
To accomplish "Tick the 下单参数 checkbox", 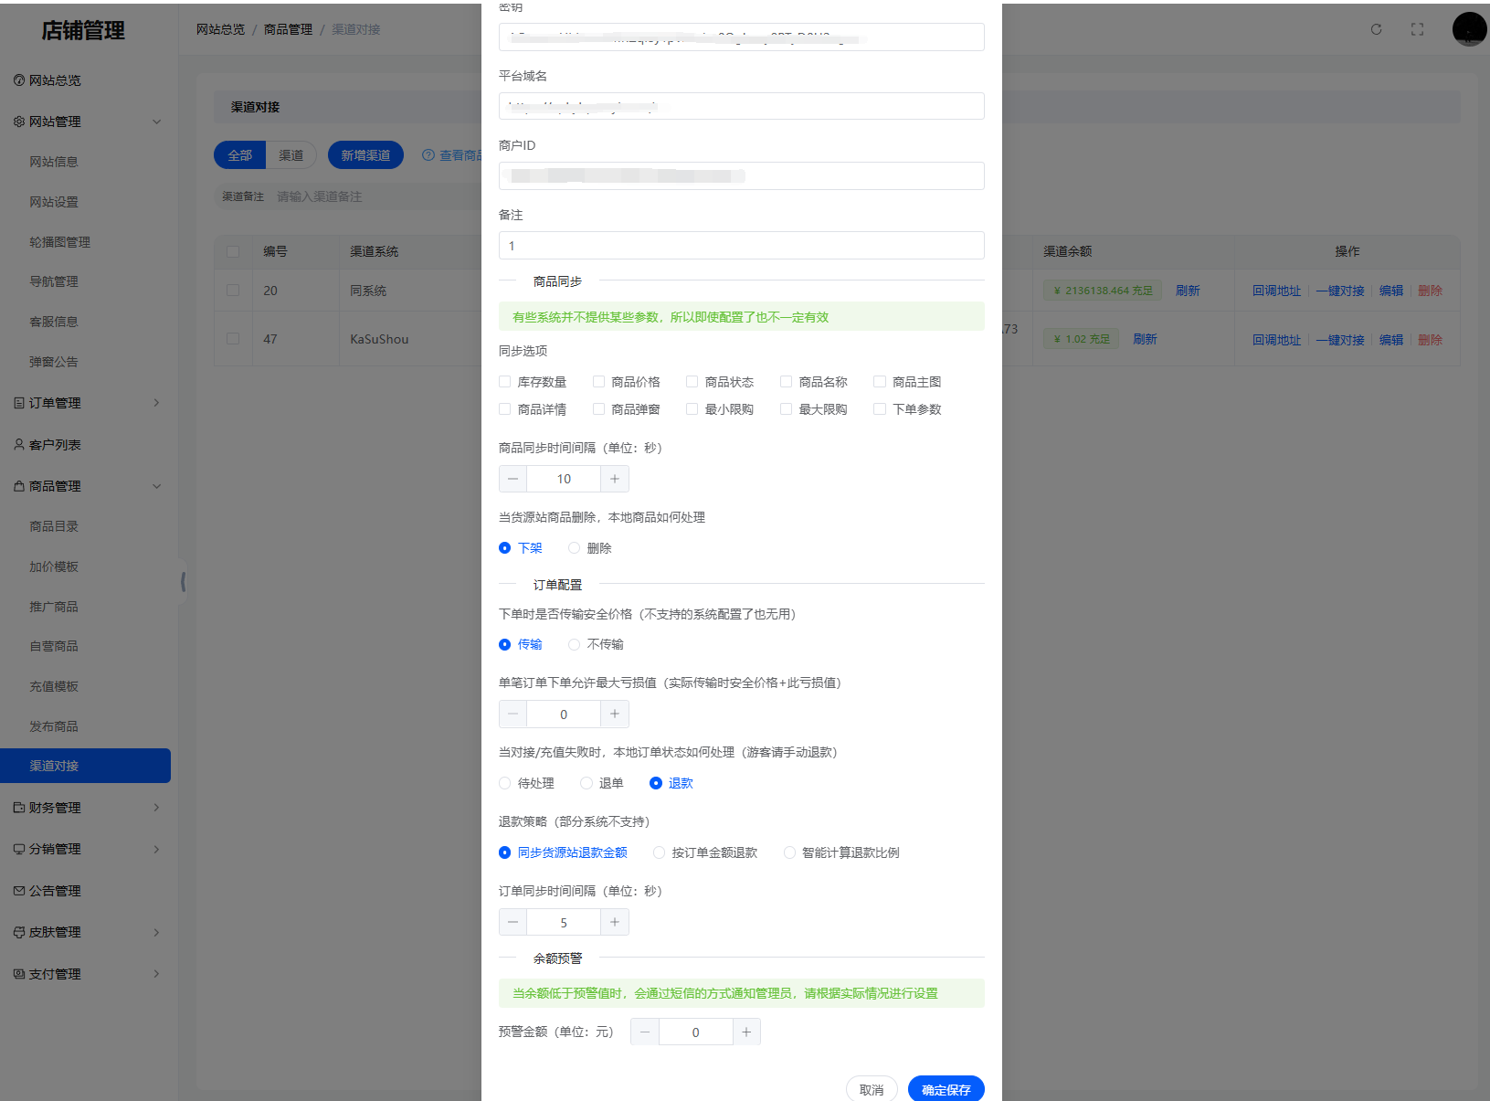I will click(880, 409).
